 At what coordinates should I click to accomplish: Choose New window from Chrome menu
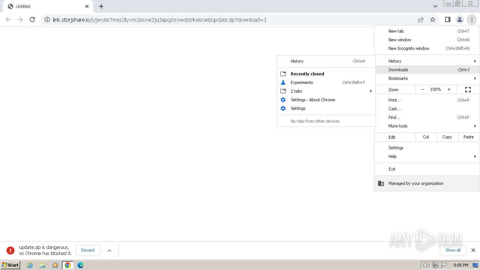click(x=427, y=40)
